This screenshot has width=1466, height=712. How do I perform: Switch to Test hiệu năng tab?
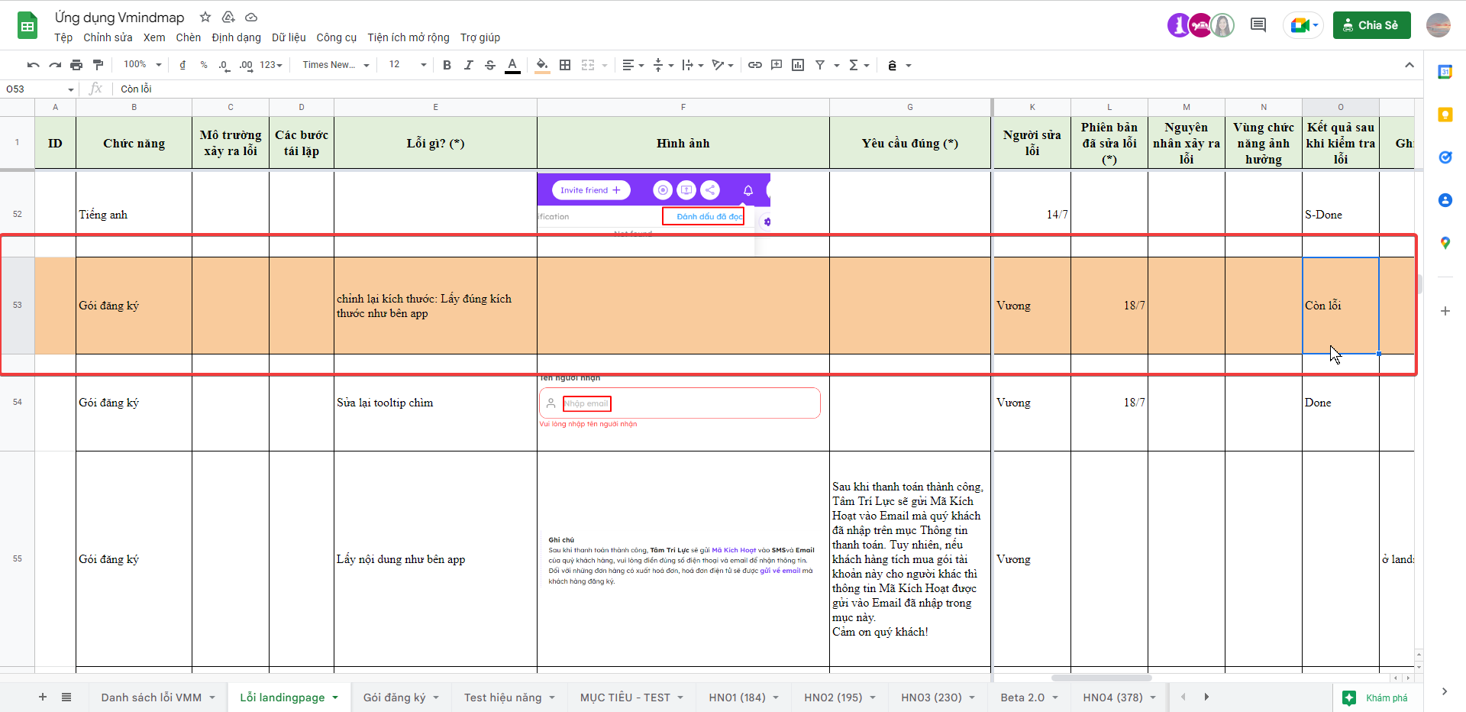coord(509,697)
